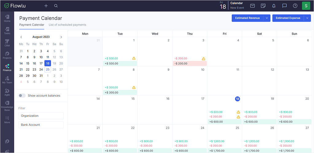Open the notifications bell
The image size is (314, 153).
[274, 6]
